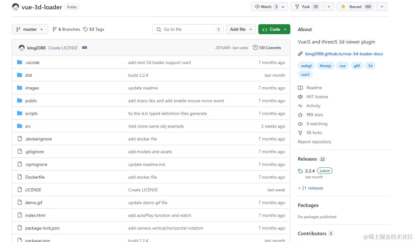The image size is (415, 242).
Task: Click the src folder icon
Action: click(x=20, y=126)
